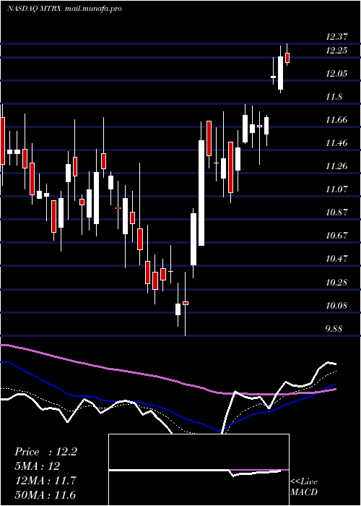Viewport: 361px width, 506px height.
Task: Click the 12.25 price axis label
Action: click(x=336, y=51)
